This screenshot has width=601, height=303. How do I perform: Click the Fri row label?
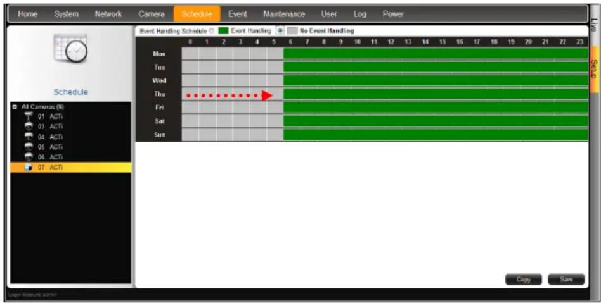(160, 108)
